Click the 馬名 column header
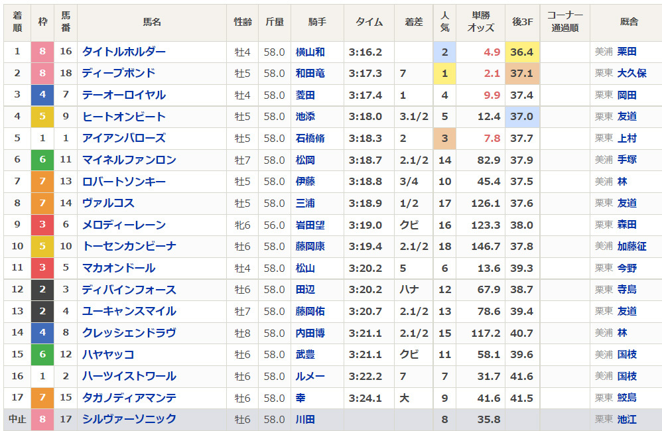 (152, 22)
